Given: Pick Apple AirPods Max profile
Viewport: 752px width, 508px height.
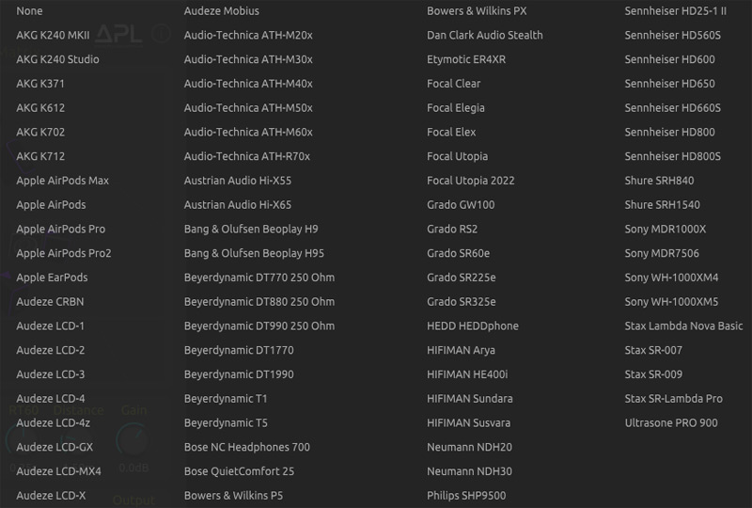Looking at the screenshot, I should click(62, 181).
